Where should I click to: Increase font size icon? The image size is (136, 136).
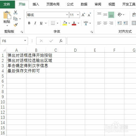[83, 15]
